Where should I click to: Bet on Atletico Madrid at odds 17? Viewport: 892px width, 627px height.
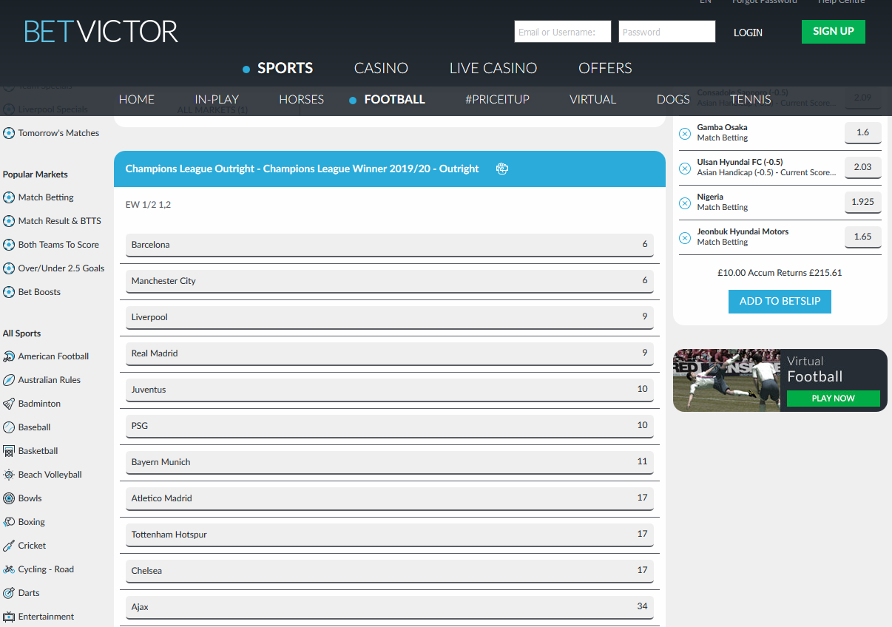pos(390,498)
